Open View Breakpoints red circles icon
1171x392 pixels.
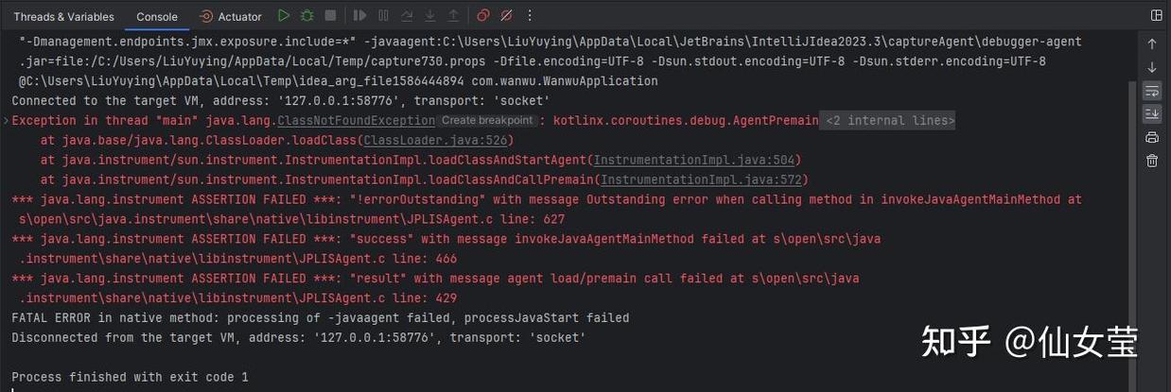[x=482, y=16]
